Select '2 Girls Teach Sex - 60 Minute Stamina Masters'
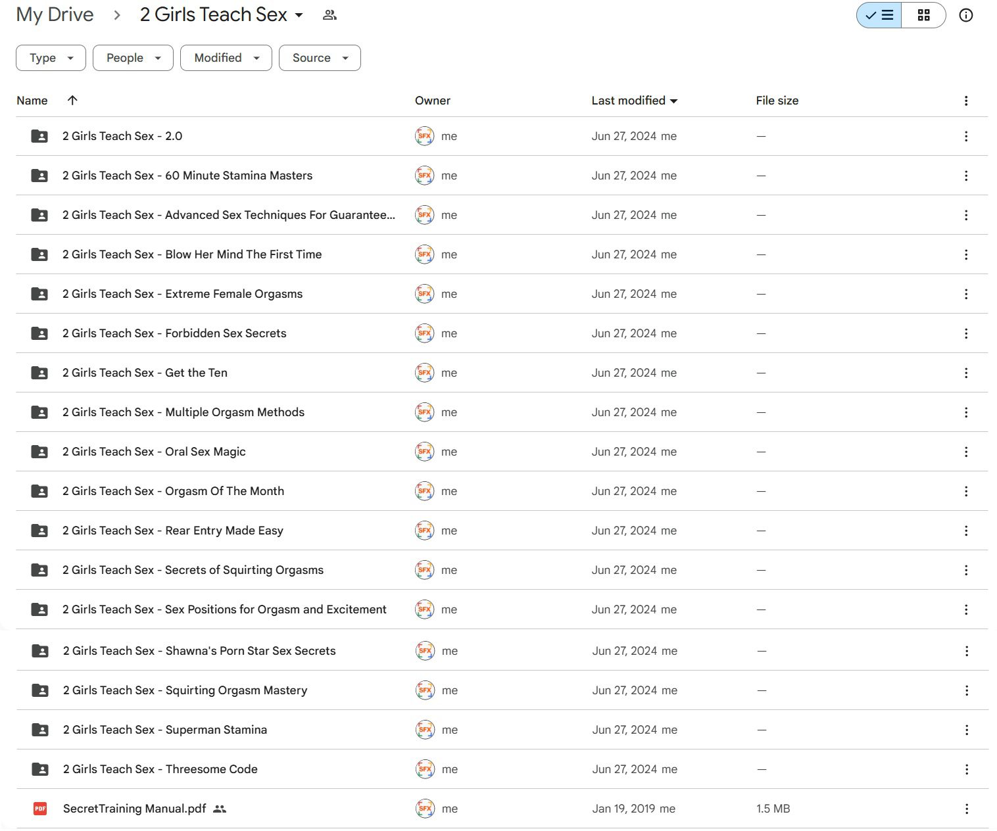This screenshot has height=831, width=997. [187, 176]
